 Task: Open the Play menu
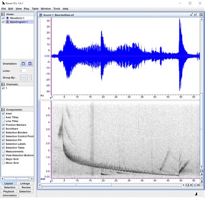pos(26,9)
